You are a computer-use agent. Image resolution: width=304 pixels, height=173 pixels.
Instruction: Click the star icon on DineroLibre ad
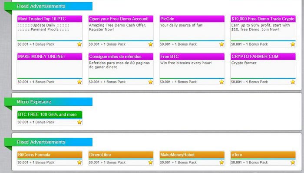point(150,162)
